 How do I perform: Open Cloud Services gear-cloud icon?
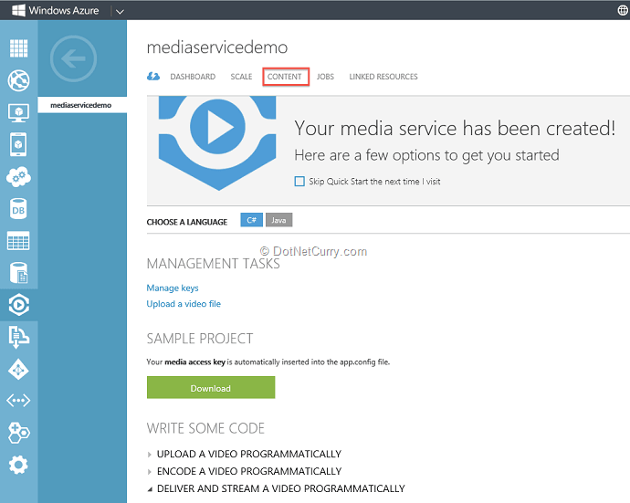coord(18,176)
